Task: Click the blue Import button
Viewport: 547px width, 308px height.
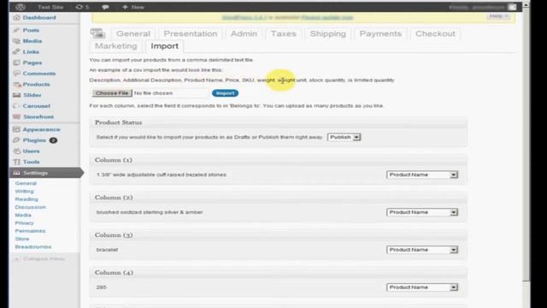Action: (225, 93)
